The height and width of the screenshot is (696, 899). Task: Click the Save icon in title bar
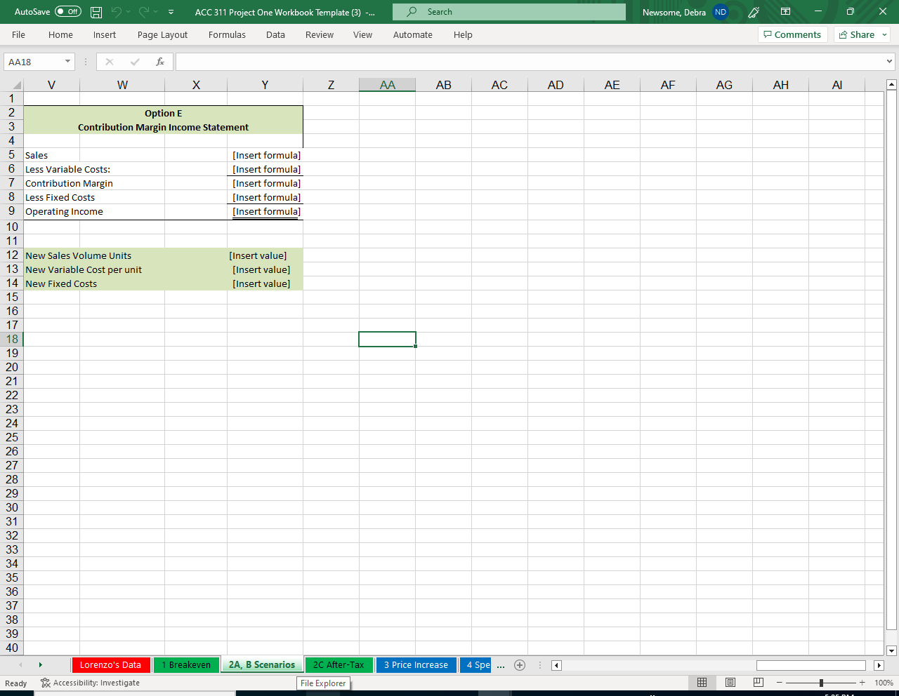[97, 12]
